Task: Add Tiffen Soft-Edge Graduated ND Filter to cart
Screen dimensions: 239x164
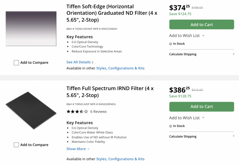Action: 202,24
